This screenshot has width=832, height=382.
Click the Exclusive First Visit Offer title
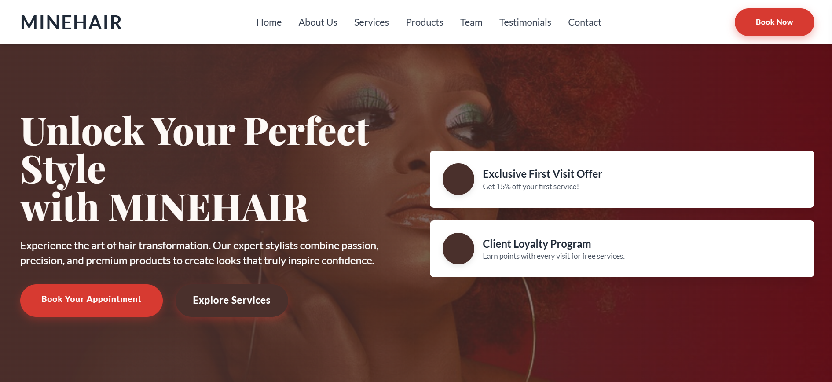point(542,174)
